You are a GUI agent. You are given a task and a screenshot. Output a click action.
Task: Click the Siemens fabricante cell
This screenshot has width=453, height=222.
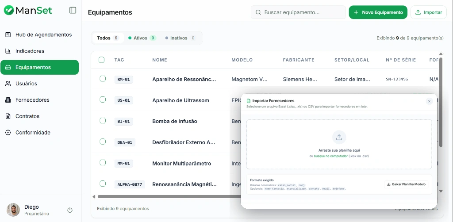pos(300,79)
